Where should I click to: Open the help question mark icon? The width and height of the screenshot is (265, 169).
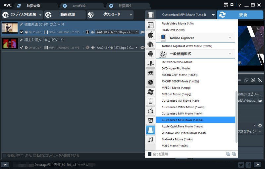[239, 5]
